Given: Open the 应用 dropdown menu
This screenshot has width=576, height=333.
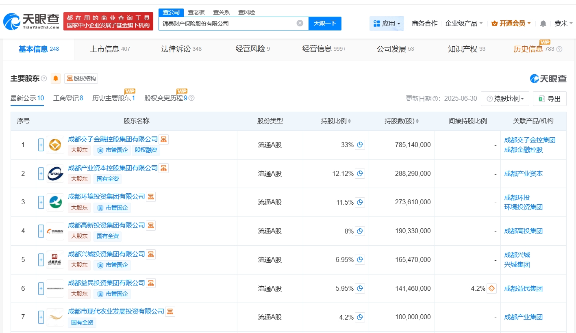Looking at the screenshot, I should (387, 24).
